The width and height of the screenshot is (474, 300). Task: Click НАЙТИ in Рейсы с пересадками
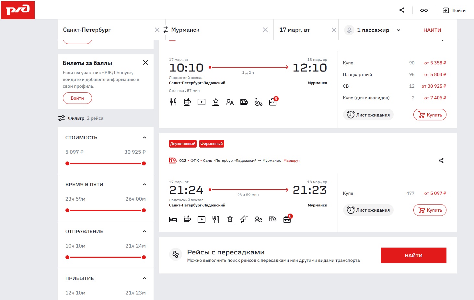tap(414, 255)
